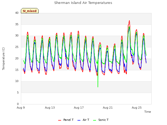Screen dimensions: 167x125
Task: Click the Temperature (C) axis title
Action: (x=3, y=59)
